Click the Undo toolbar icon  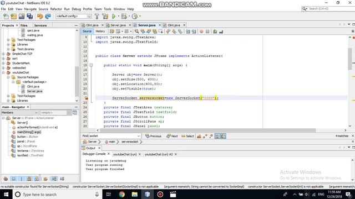tap(40, 16)
